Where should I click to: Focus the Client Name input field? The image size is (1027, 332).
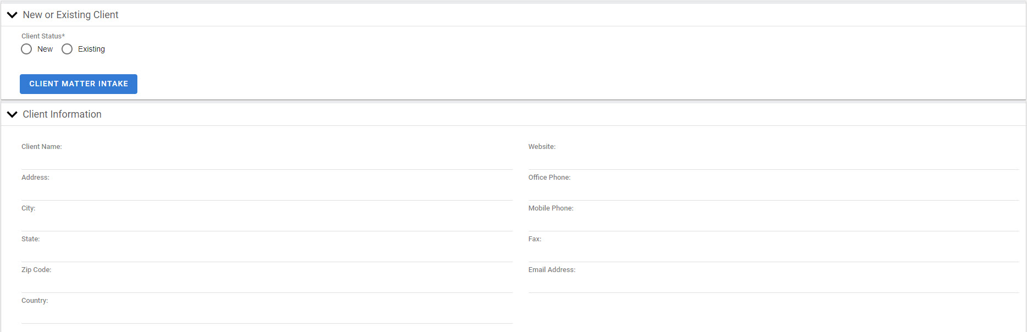coord(267,162)
